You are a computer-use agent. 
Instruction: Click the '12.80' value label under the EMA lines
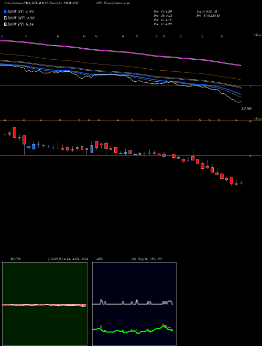[x=247, y=109]
